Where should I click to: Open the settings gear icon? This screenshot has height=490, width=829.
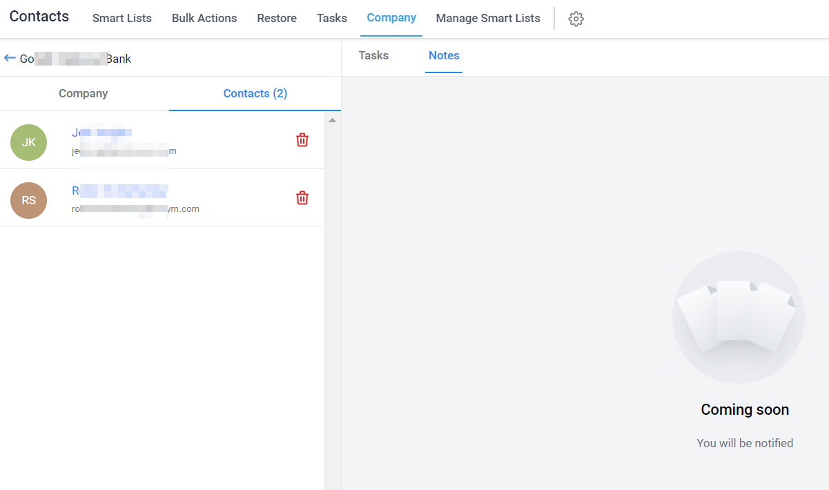[576, 19]
